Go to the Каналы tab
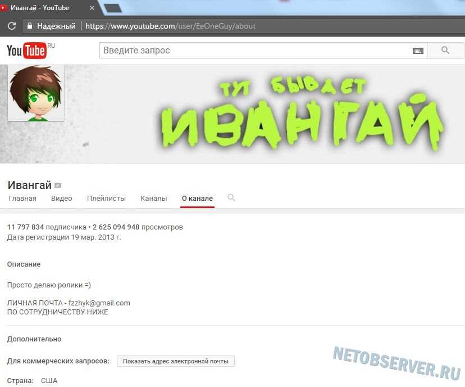Screen dimensions: 465x387 (154, 199)
